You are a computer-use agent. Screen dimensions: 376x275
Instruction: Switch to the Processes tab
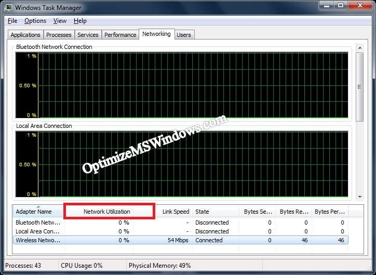[59, 35]
